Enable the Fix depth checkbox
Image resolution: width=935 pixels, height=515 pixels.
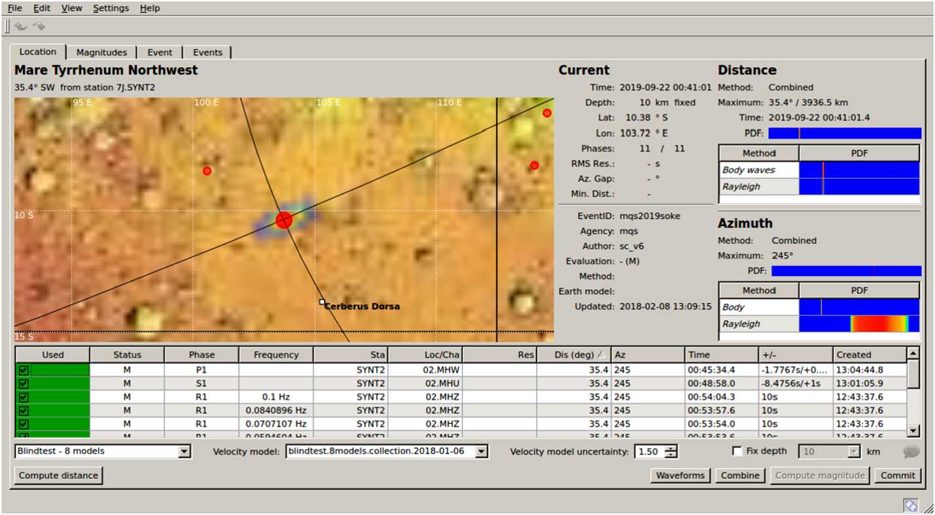tap(737, 451)
